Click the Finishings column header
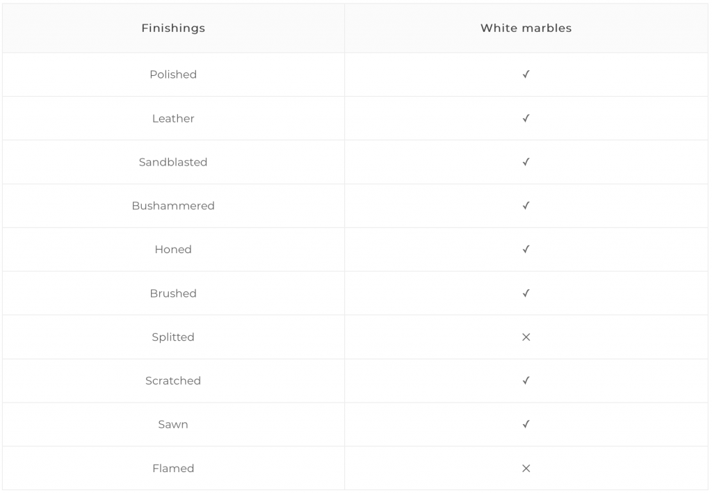This screenshot has height=493, width=712. (x=173, y=28)
